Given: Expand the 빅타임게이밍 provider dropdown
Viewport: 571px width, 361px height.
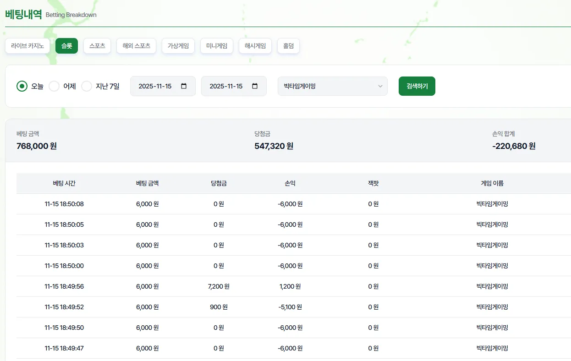Looking at the screenshot, I should 333,86.
